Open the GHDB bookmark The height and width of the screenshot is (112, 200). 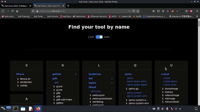(137, 16)
